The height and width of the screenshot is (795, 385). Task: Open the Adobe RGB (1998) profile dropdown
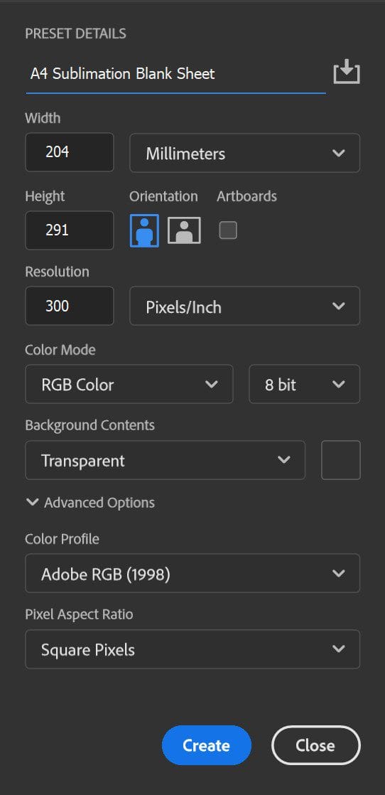(192, 573)
